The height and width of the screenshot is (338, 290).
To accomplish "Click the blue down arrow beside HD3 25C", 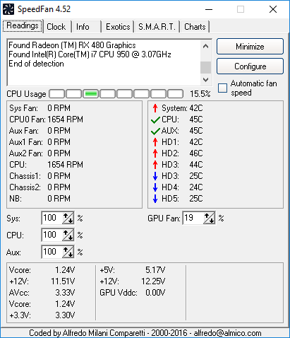I will point(155,176).
